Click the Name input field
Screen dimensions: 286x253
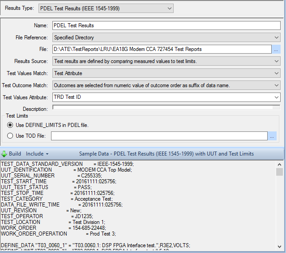click(166, 25)
